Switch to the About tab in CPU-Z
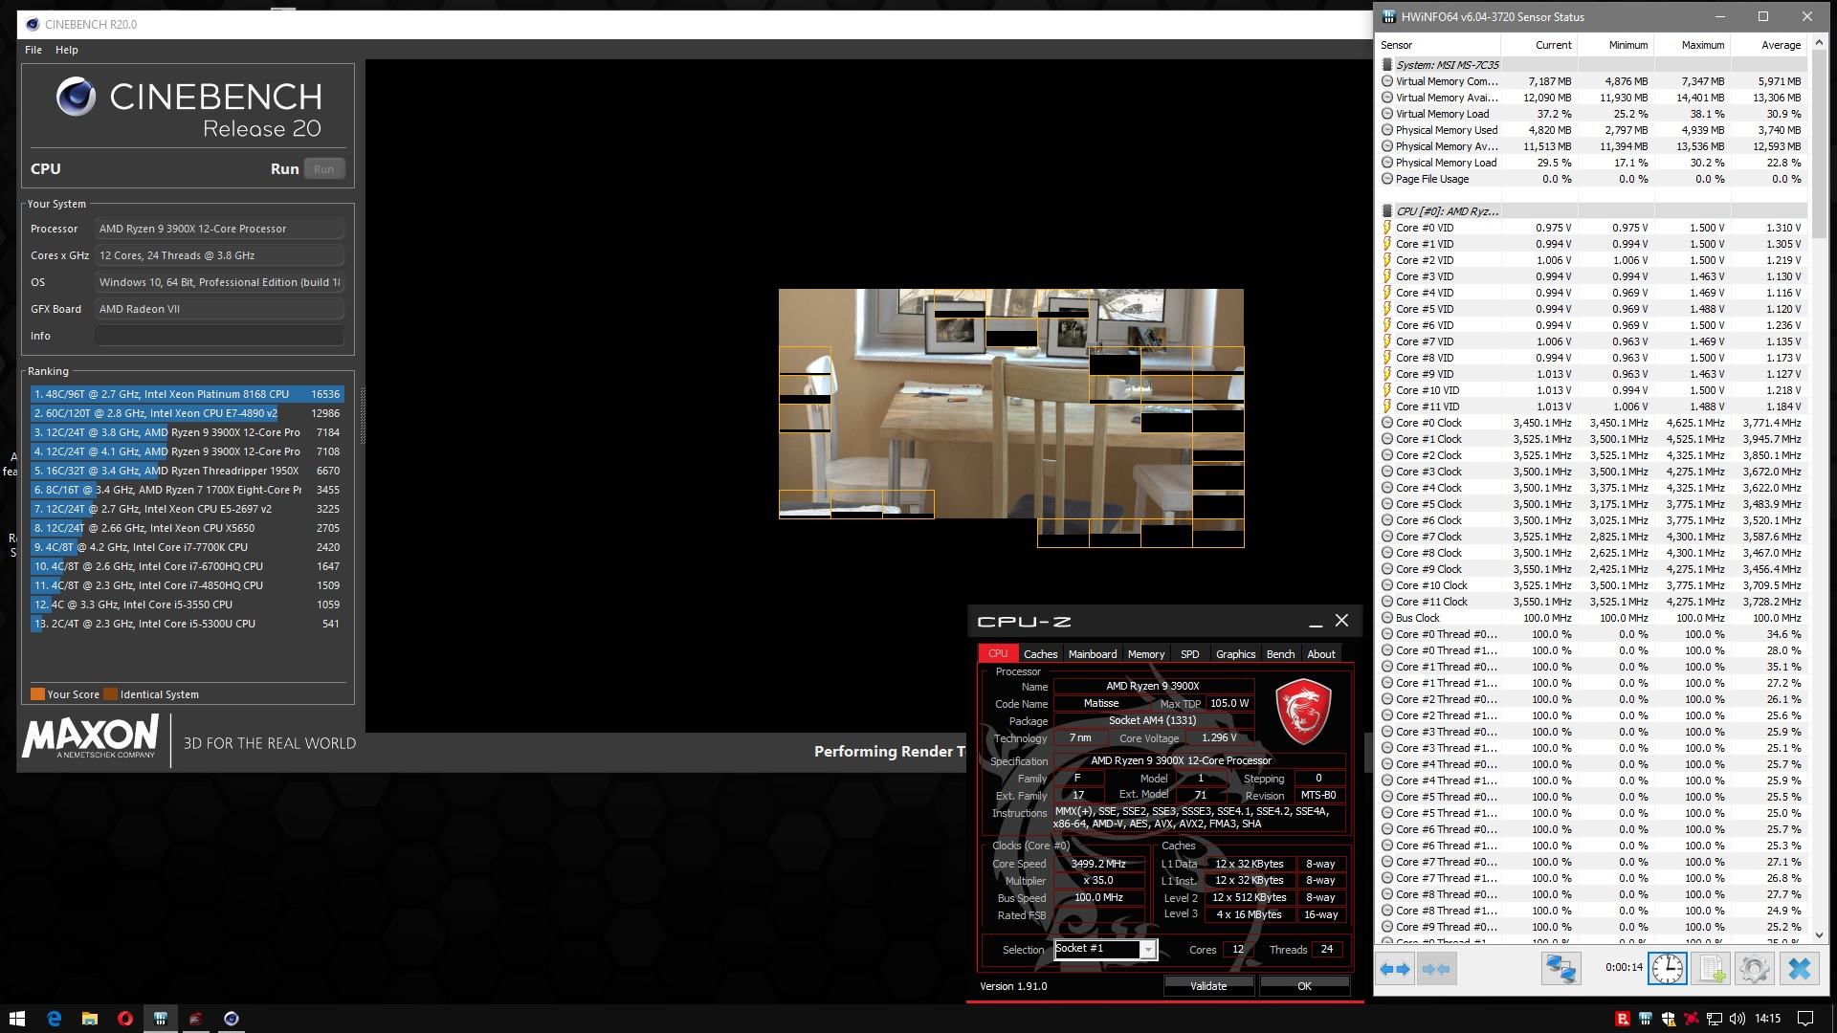 [1321, 654]
